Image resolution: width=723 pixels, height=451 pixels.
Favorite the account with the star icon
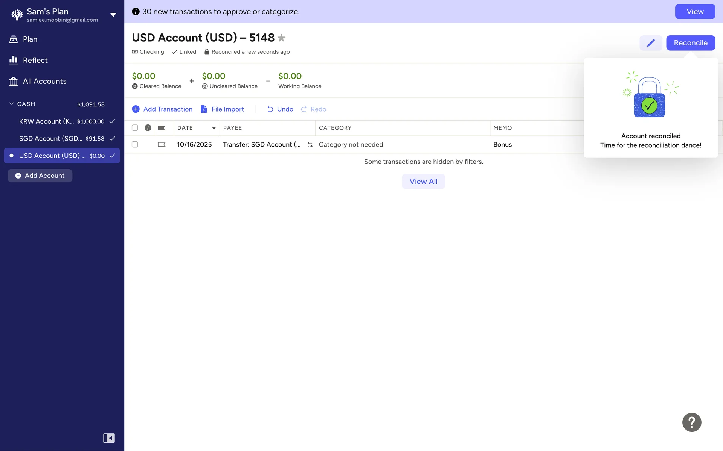pyautogui.click(x=281, y=38)
